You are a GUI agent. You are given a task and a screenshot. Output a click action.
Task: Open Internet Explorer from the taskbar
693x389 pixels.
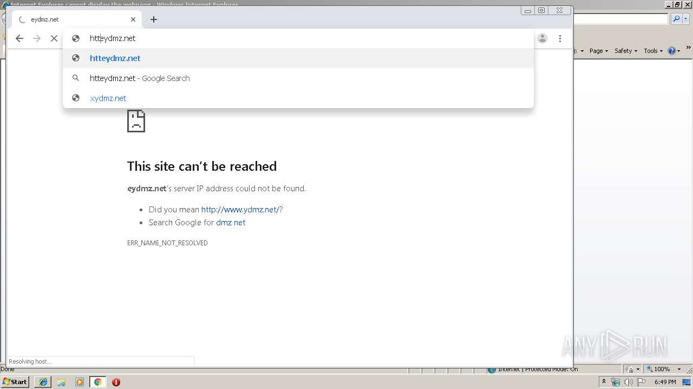(43, 382)
